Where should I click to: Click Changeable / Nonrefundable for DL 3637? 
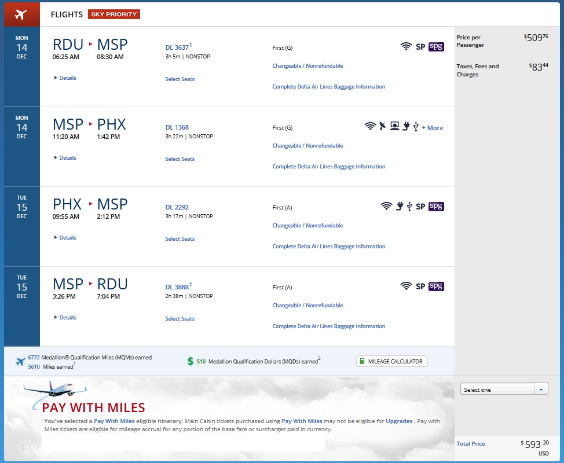pos(307,66)
